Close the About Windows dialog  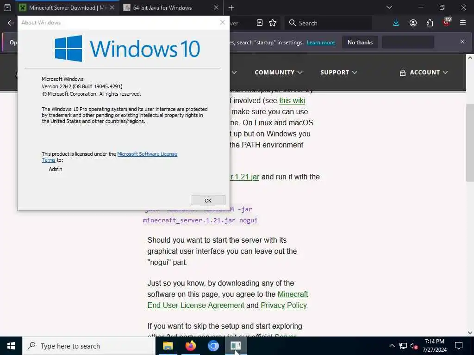point(223,22)
